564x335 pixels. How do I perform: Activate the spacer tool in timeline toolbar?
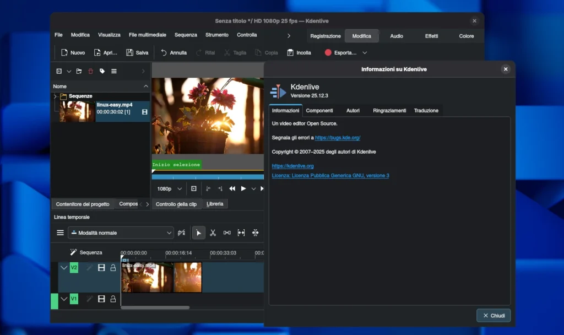pyautogui.click(x=227, y=233)
